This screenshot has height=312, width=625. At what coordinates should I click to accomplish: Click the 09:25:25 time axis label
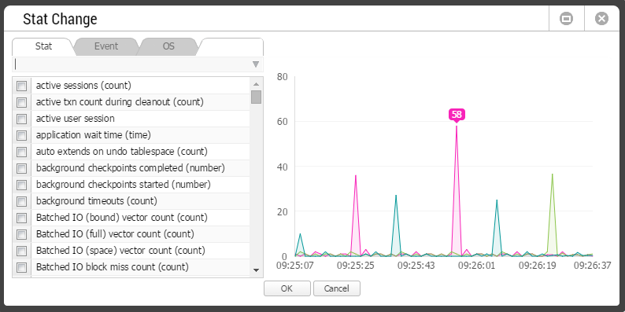(356, 266)
